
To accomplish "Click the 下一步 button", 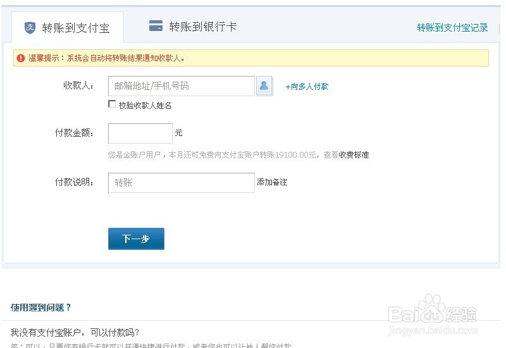I will click(x=136, y=239).
